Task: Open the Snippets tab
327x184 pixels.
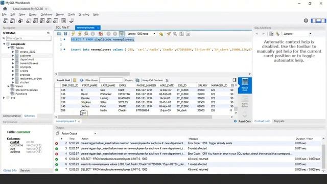Action: click(279, 121)
